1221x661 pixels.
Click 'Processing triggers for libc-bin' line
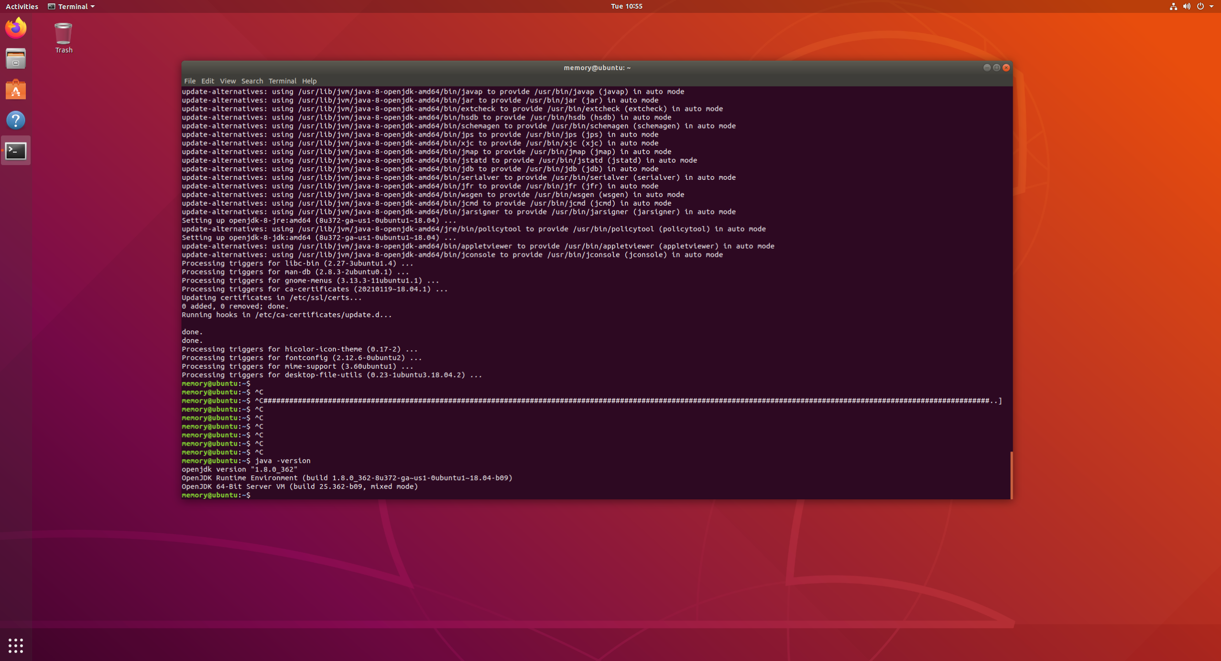pos(297,264)
